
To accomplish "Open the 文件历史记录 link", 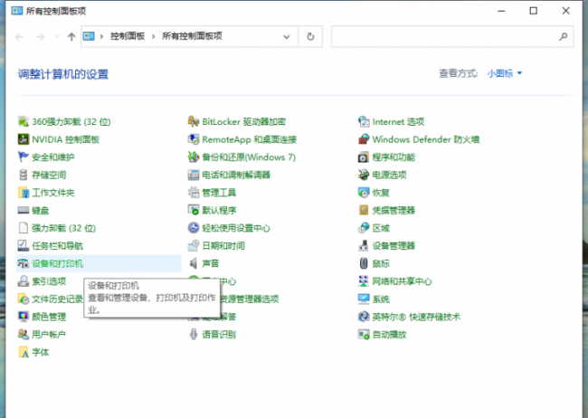I will (x=57, y=299).
